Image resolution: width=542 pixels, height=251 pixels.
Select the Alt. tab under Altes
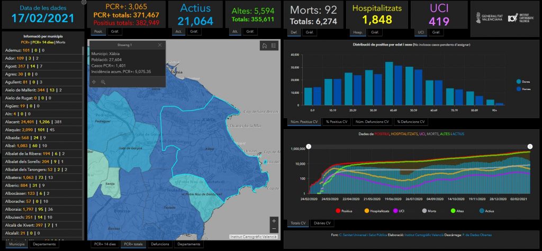(235, 32)
